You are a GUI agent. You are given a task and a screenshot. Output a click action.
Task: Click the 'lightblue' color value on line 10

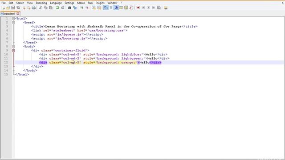coord(130,54)
